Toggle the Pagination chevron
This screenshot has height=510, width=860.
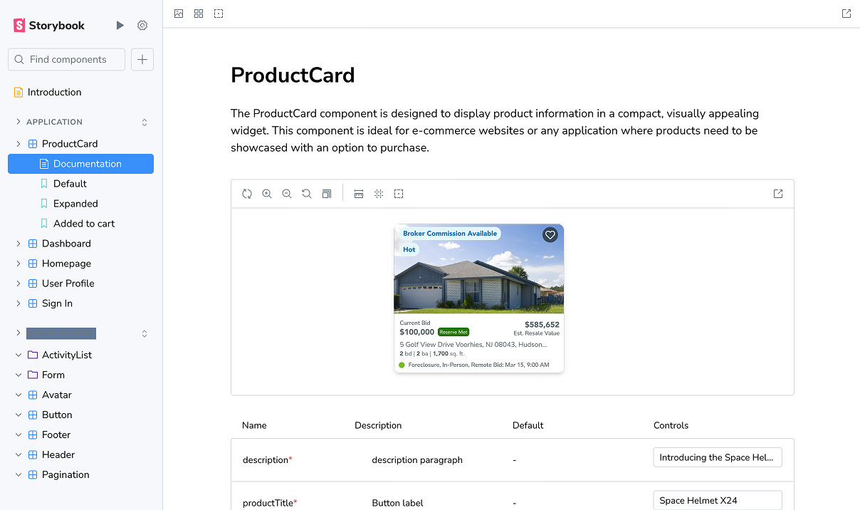pos(19,474)
